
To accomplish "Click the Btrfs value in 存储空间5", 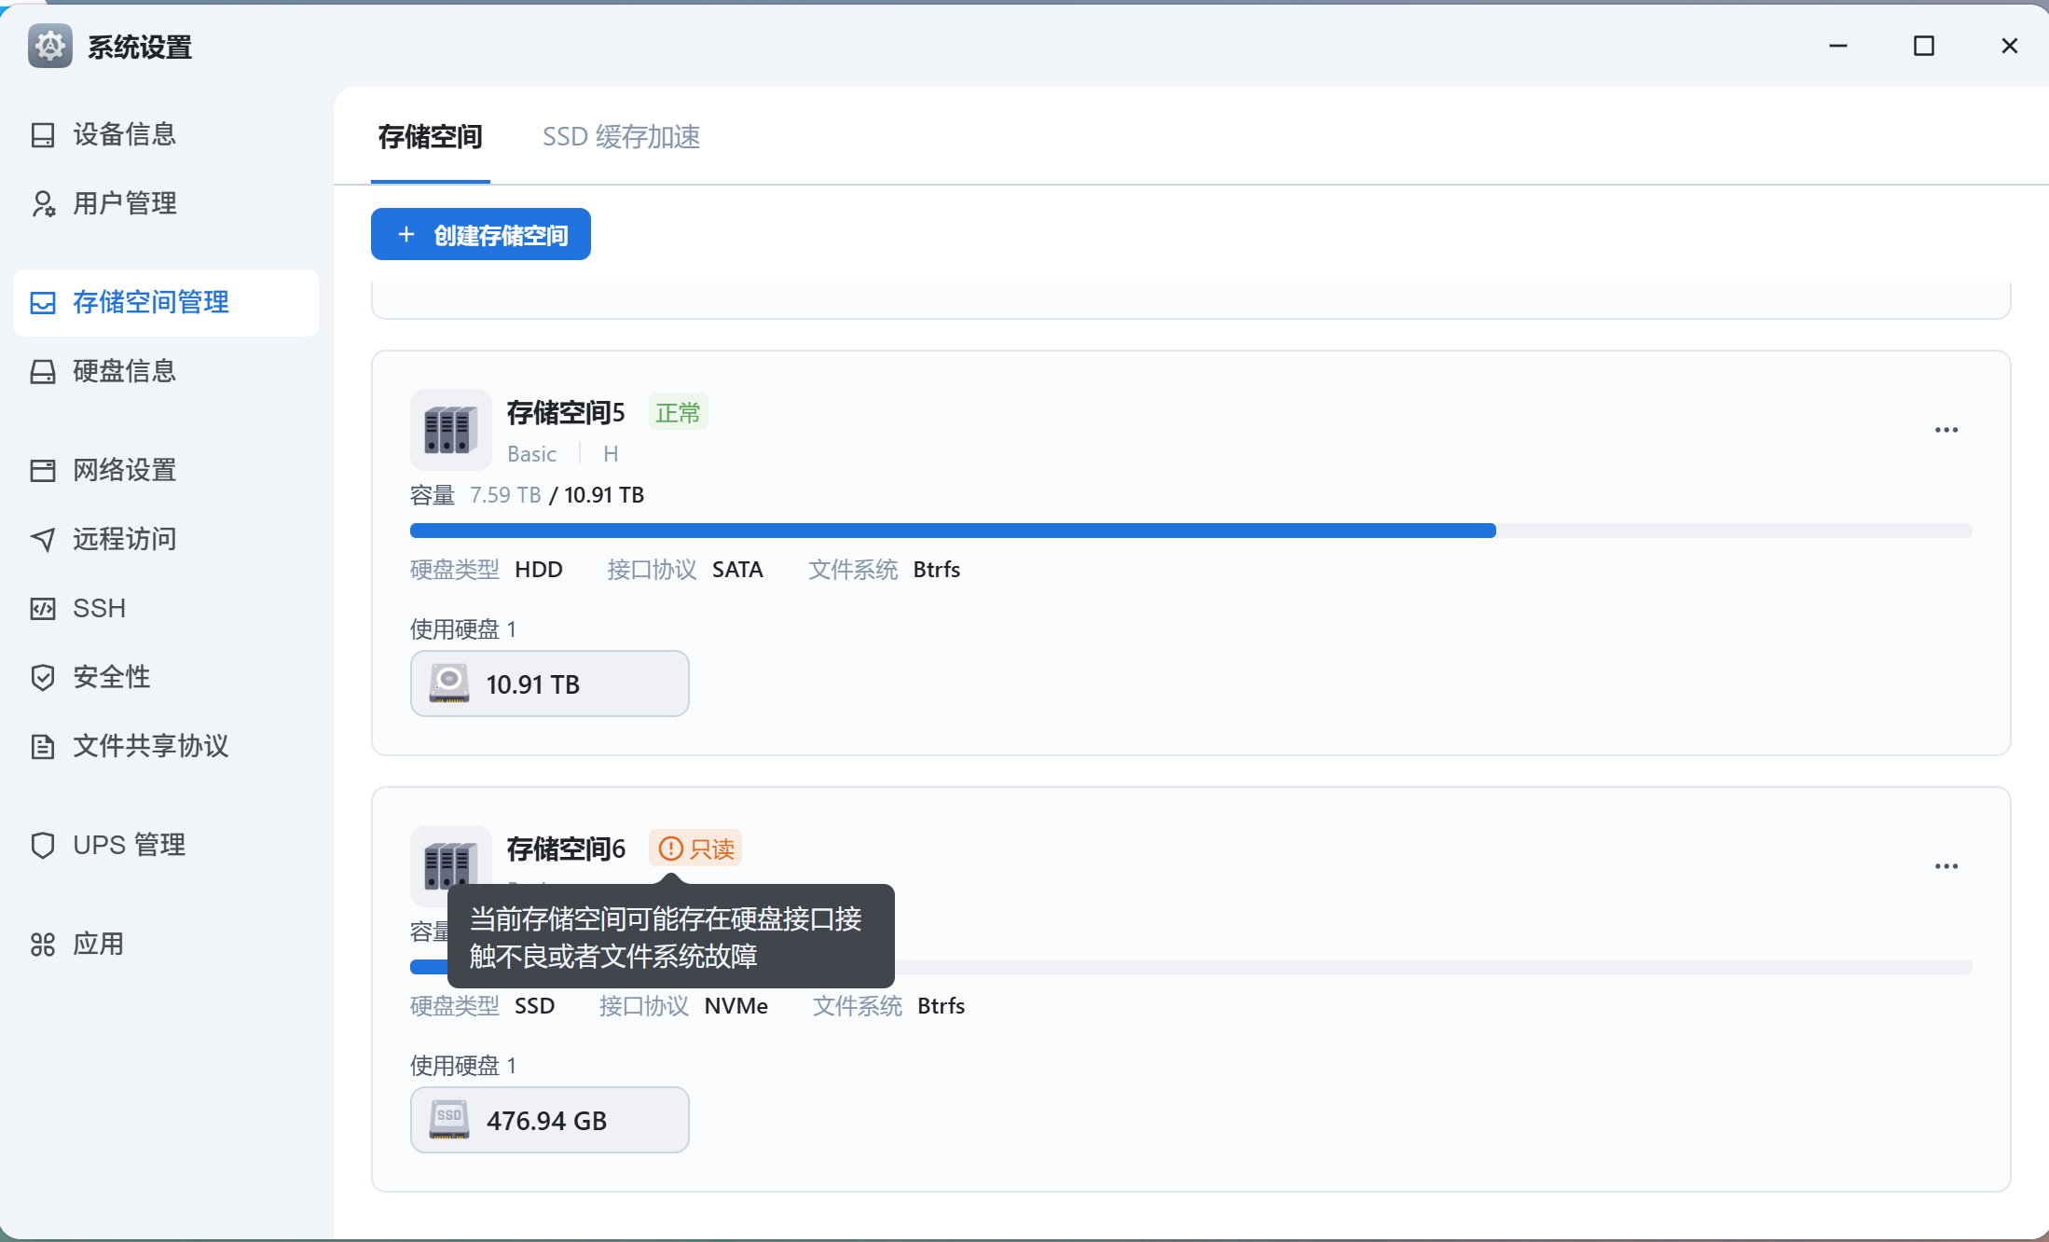I will (x=936, y=570).
